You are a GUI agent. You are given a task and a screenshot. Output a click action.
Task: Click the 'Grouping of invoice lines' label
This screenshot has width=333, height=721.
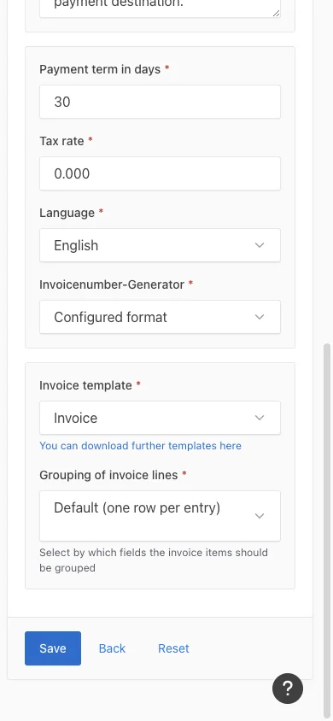point(108,475)
